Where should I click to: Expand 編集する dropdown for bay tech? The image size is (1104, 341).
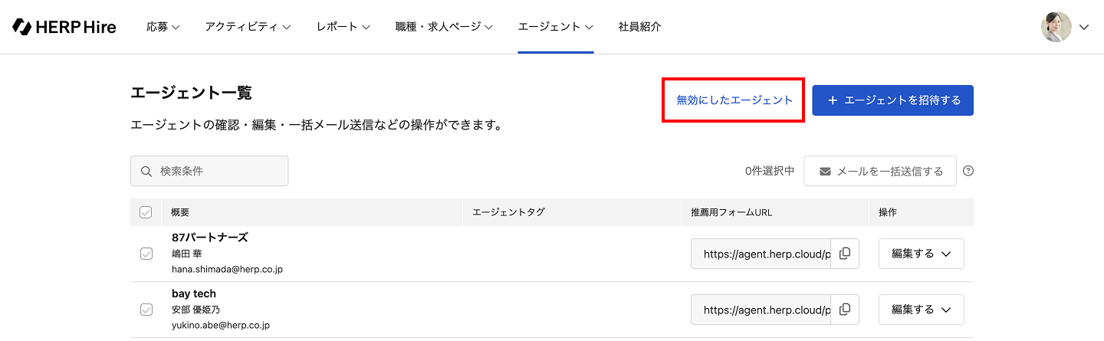click(x=921, y=310)
